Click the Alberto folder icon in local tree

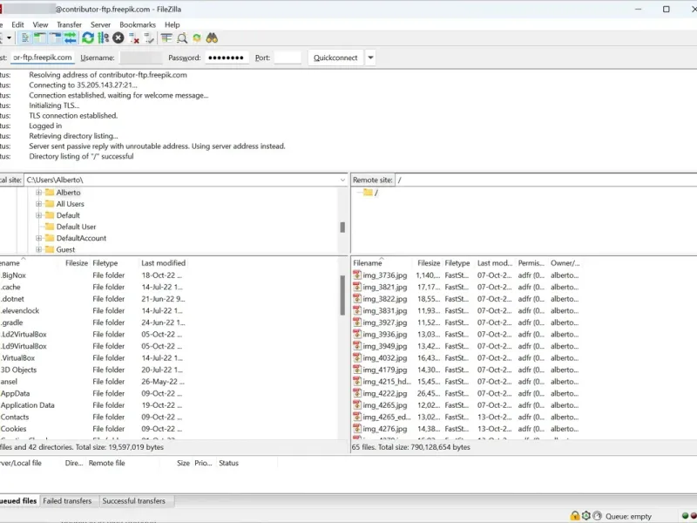click(50, 193)
